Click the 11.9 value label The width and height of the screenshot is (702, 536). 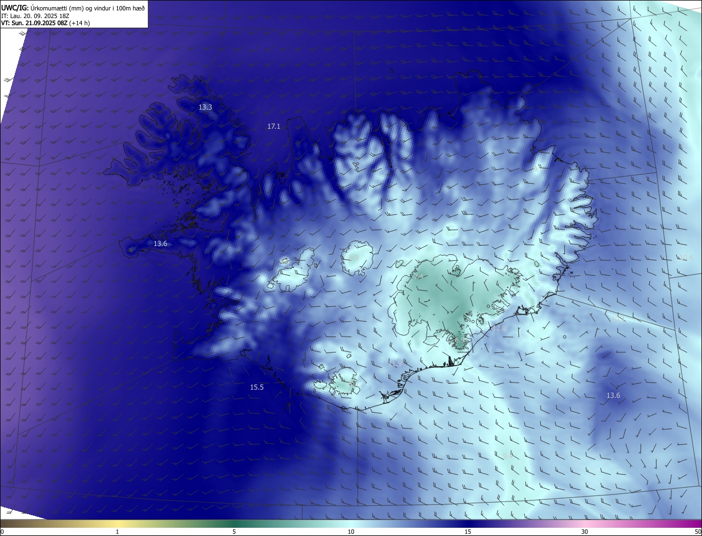pyautogui.click(x=395, y=363)
